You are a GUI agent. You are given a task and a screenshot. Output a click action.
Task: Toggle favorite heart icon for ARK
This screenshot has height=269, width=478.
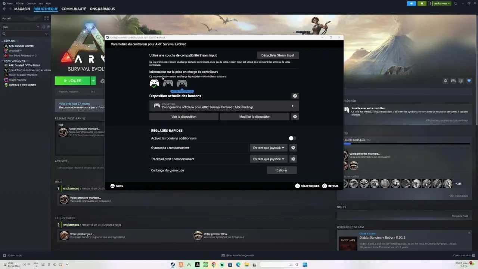coord(469,81)
